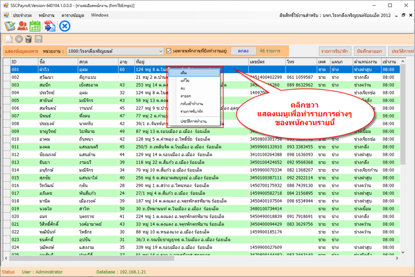
Task: Click the SSCPayroll title bar icon
Action: coord(6,5)
